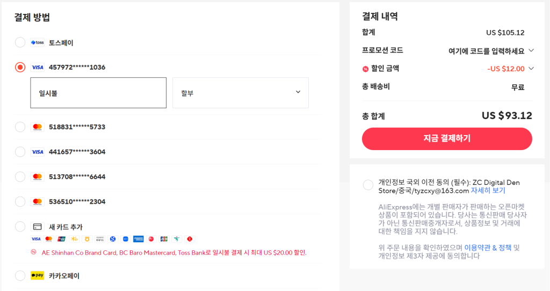550x291 pixels.
Task: Click the 일시불 lump-sum payment option
Action: point(98,93)
